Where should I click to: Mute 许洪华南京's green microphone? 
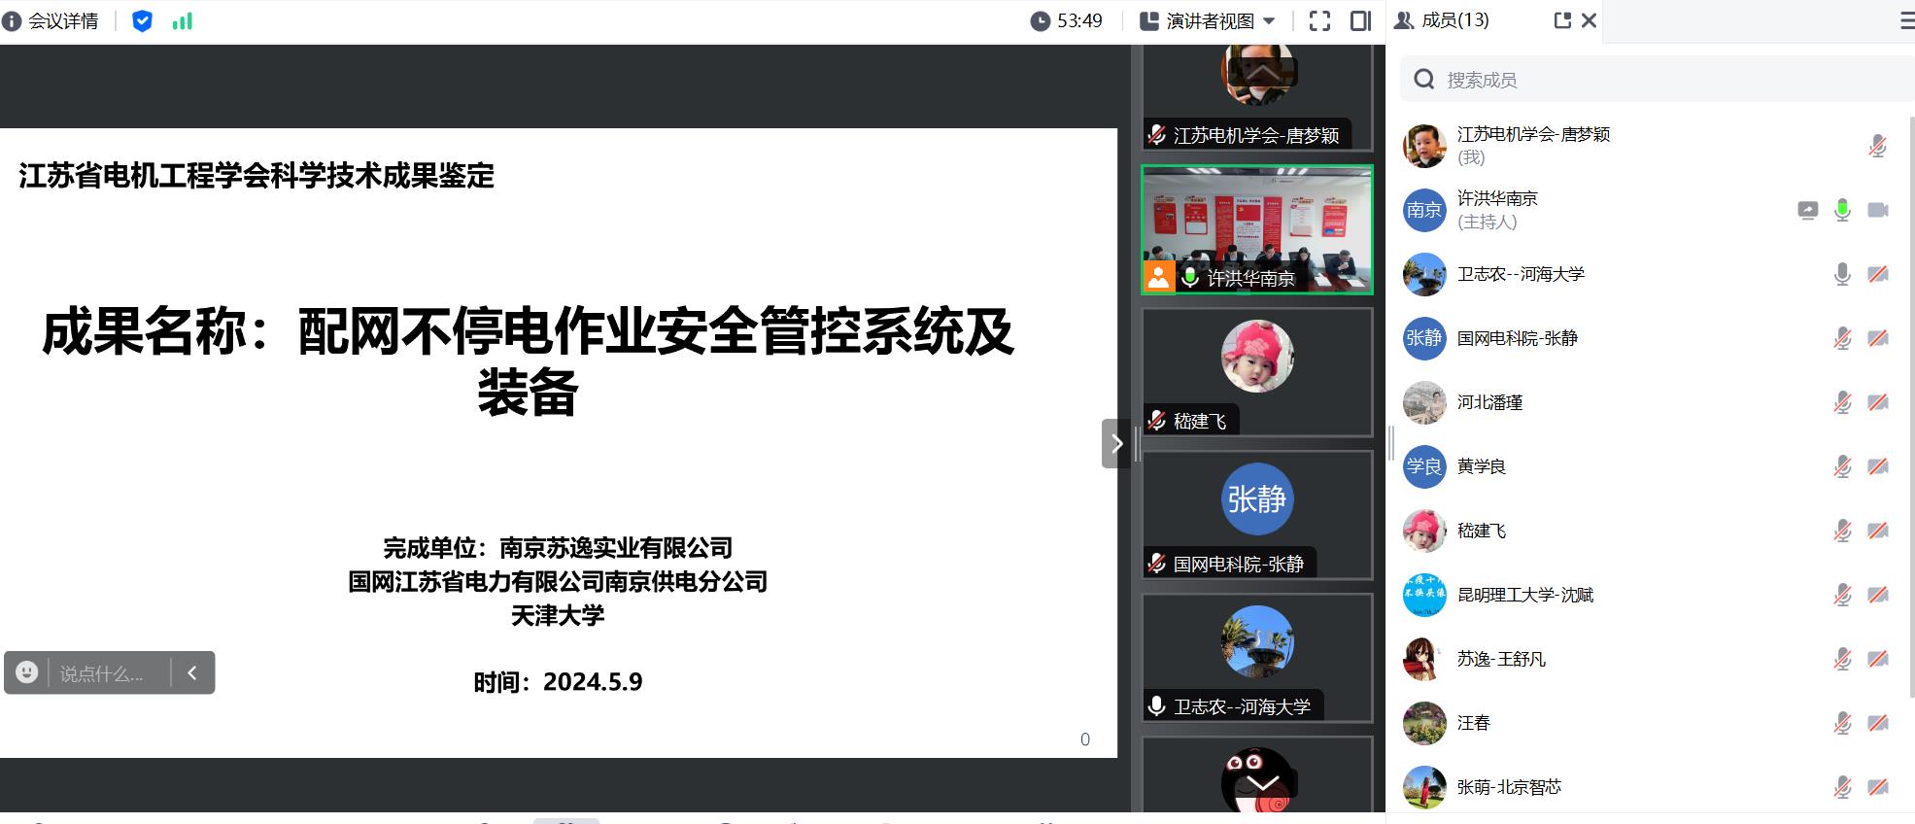pyautogui.click(x=1842, y=210)
